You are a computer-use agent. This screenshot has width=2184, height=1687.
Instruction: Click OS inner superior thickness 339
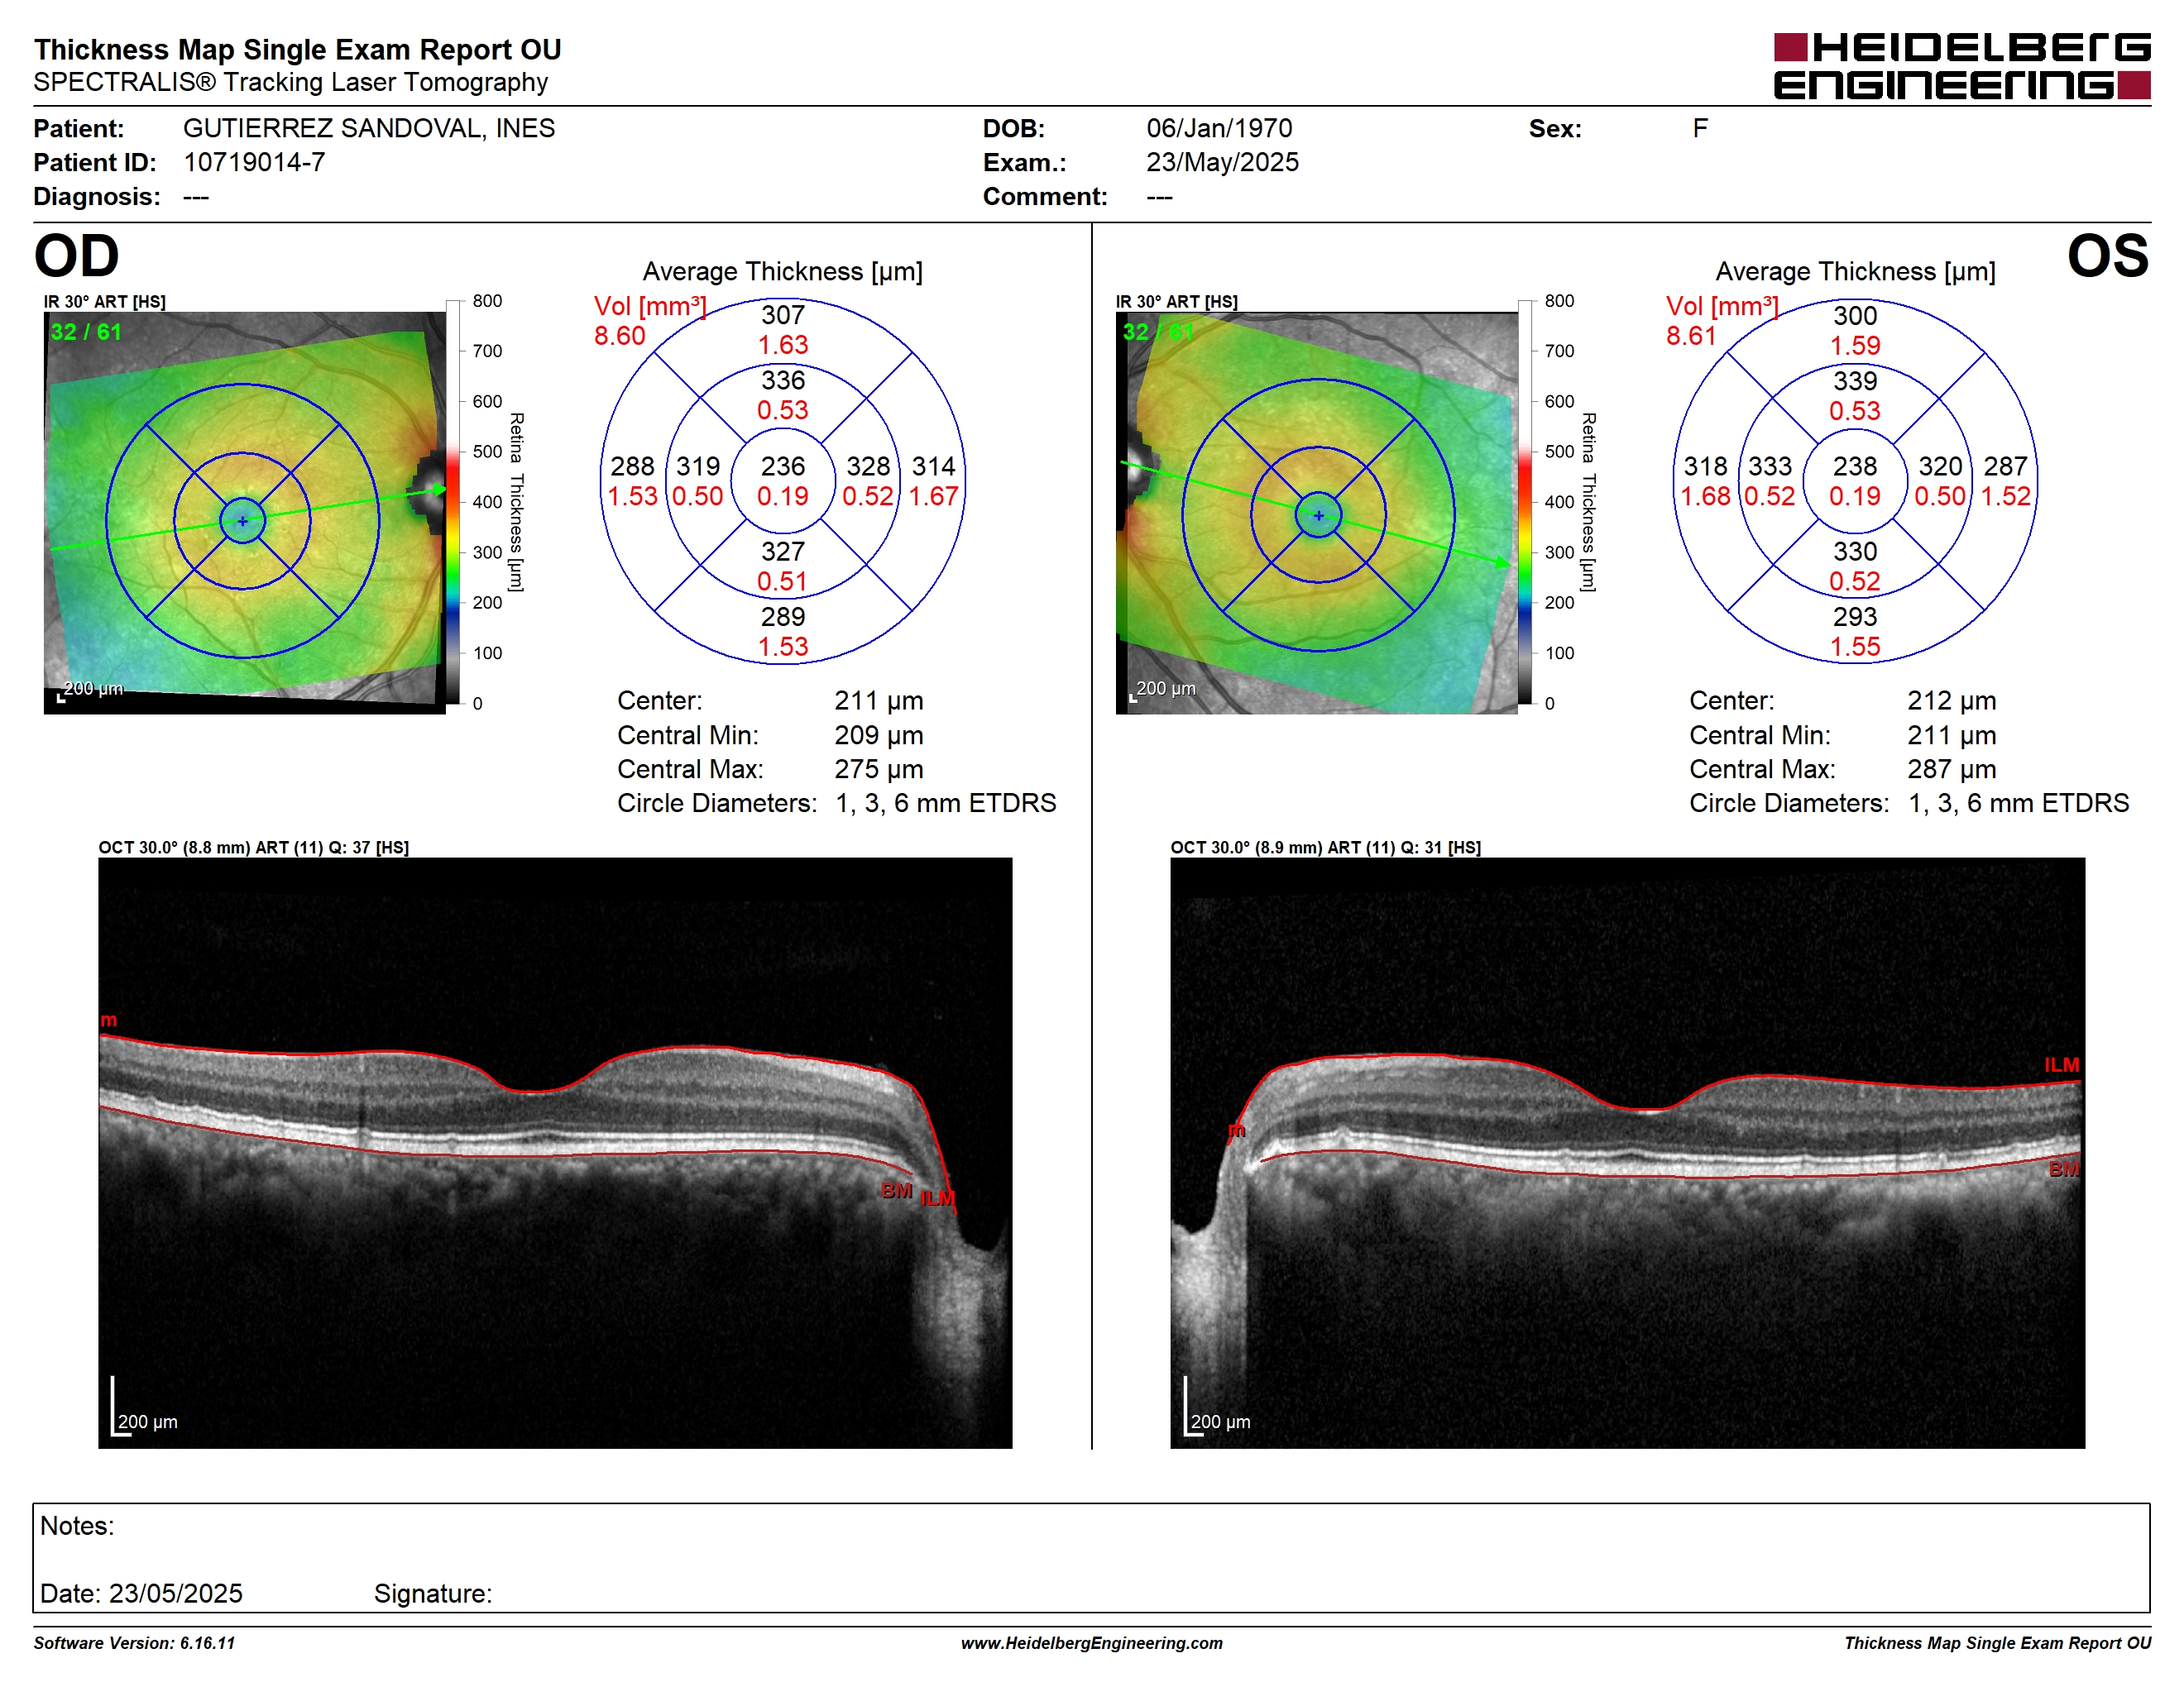[1855, 380]
